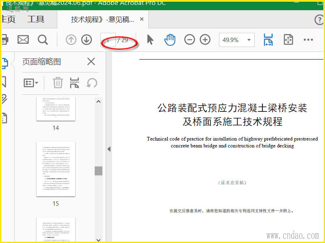Switch to the 工具 tab
Image resolution: width=325 pixels, height=243 pixels.
click(36, 19)
